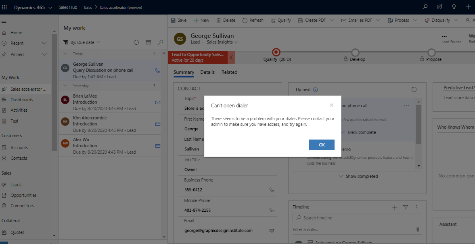
Task: Expand the Create PDF dropdown arrow
Action: click(332, 20)
